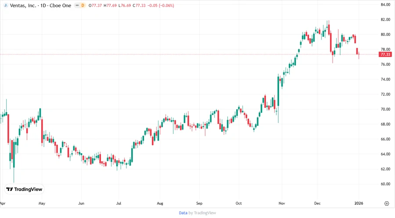Click the orange D delayed-data badge
The image size is (395, 218).
pos(83,6)
